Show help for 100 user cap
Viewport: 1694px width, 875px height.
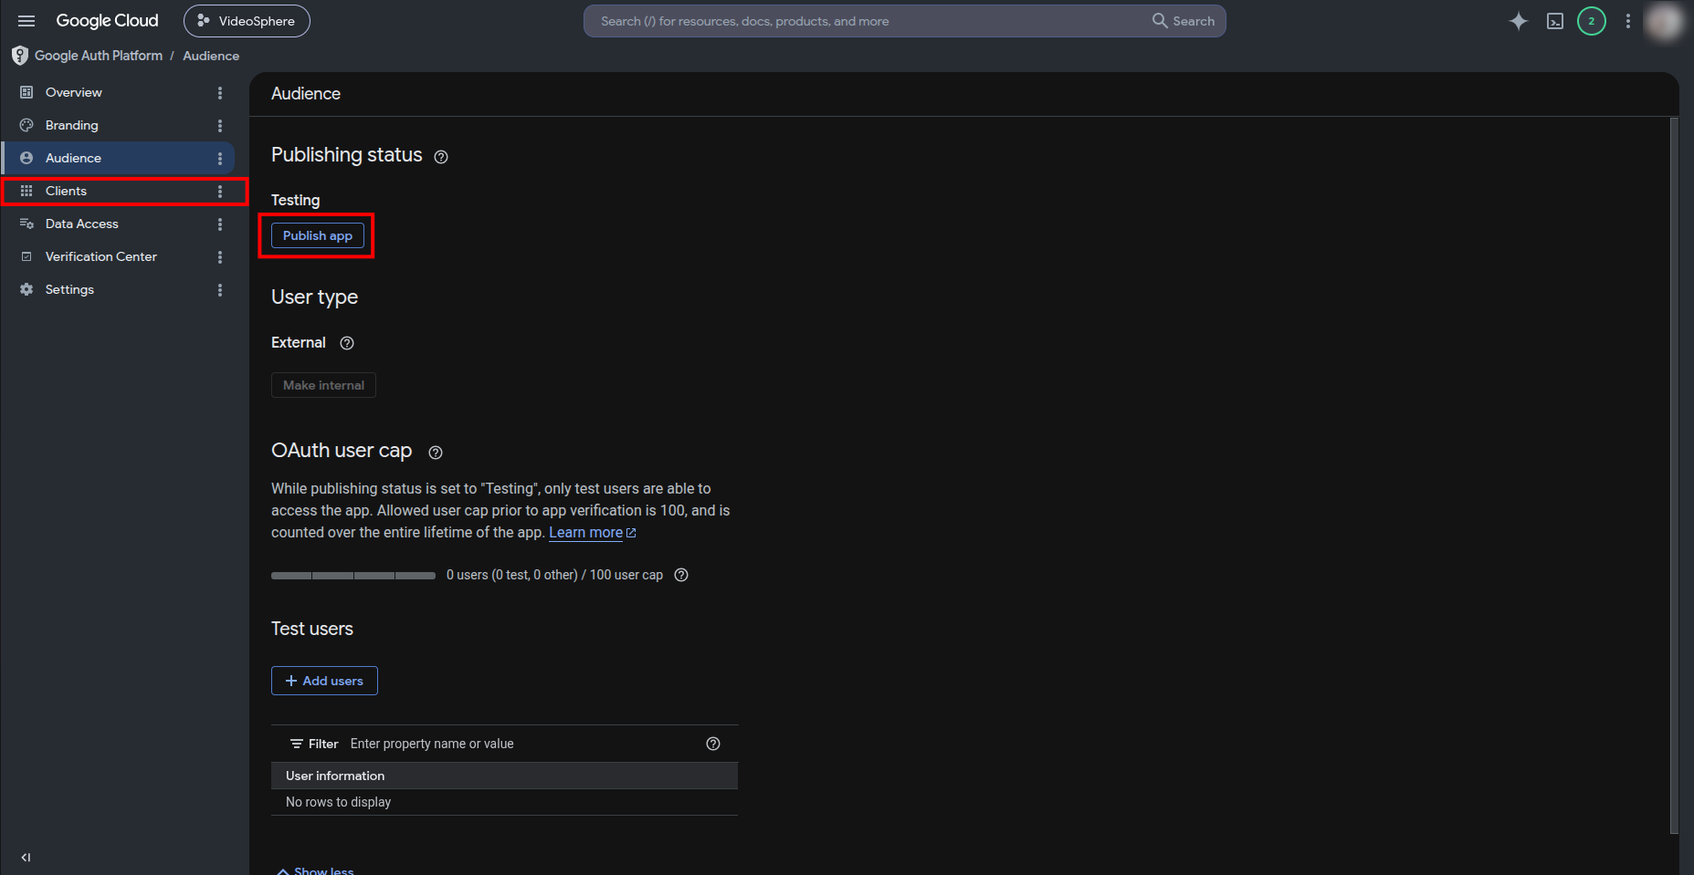681,575
